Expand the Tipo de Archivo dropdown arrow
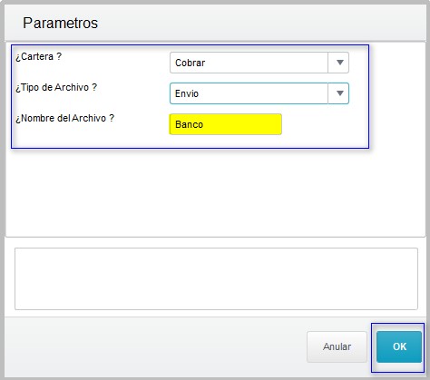Image resolution: width=430 pixels, height=380 pixels. tap(338, 93)
